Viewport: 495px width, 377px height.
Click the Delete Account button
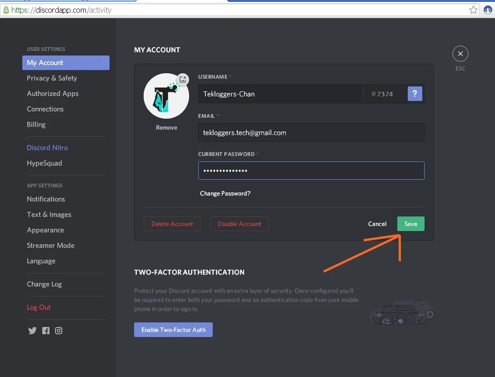[x=172, y=224]
